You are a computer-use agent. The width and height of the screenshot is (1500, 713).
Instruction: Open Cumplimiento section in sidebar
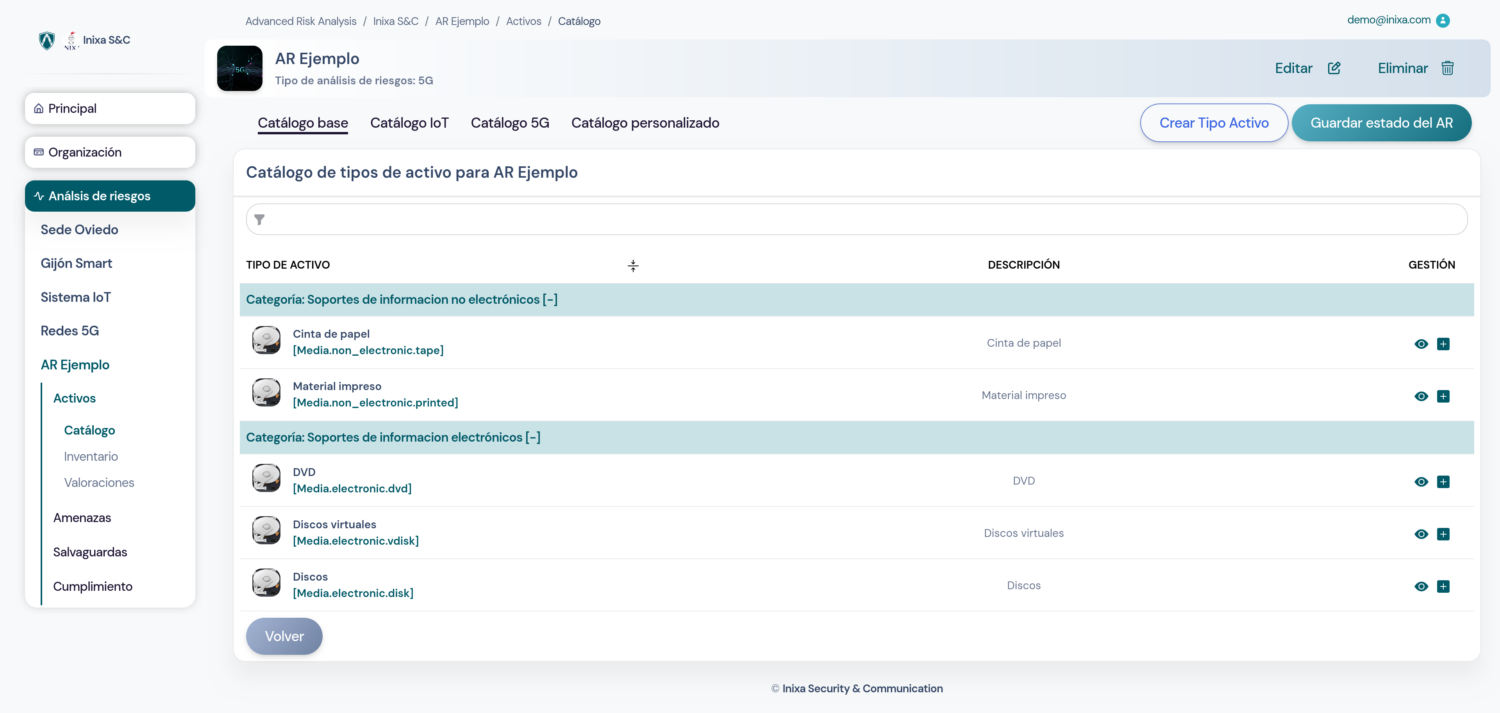click(93, 586)
